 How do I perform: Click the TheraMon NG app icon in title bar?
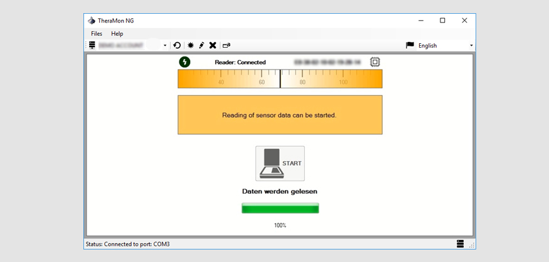click(x=92, y=21)
